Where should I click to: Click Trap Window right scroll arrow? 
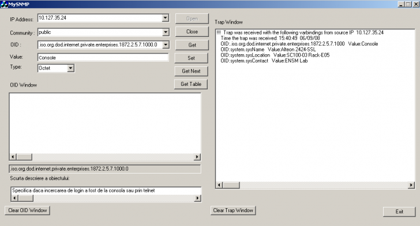point(411,185)
